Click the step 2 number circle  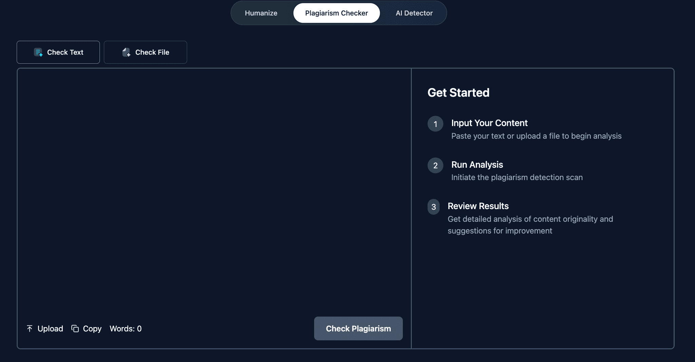tap(435, 165)
